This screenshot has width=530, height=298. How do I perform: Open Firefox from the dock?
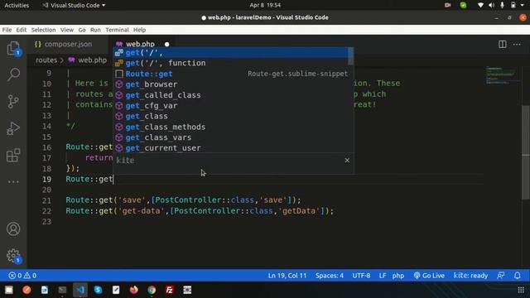[134, 290]
